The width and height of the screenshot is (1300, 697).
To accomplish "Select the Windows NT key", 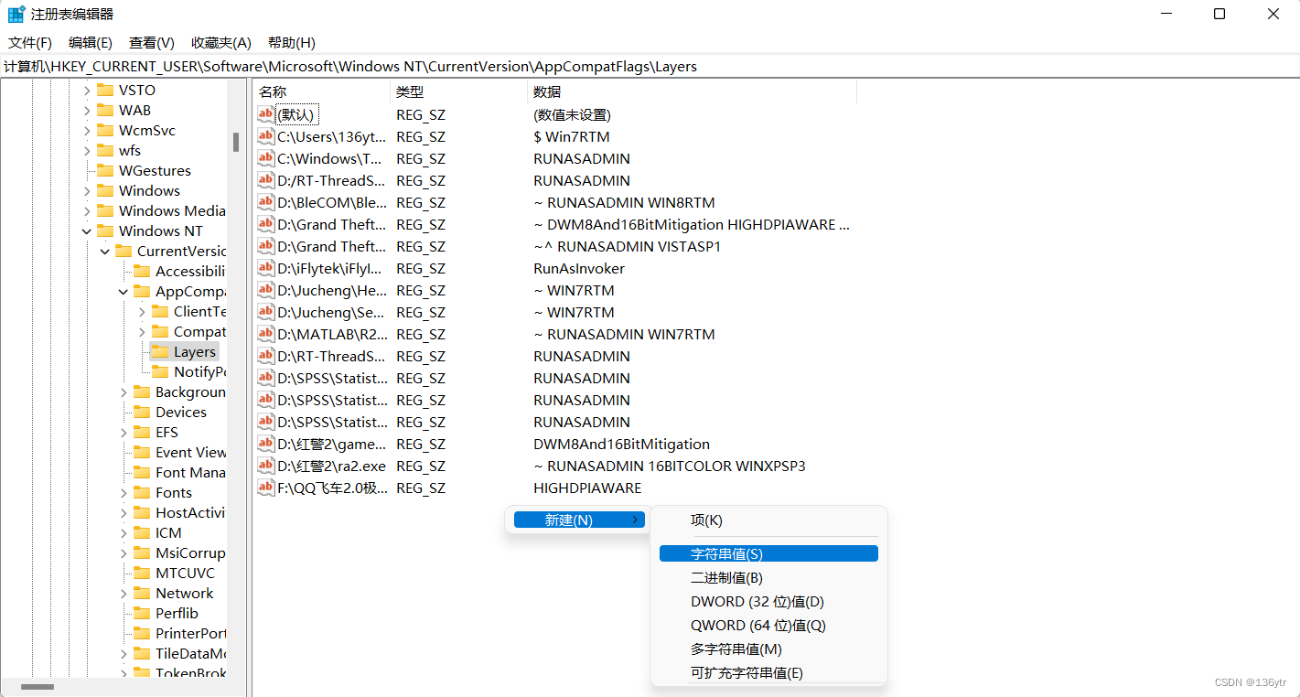I will [x=161, y=231].
